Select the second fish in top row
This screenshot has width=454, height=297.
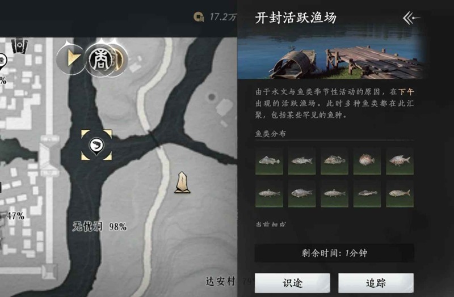(302, 161)
